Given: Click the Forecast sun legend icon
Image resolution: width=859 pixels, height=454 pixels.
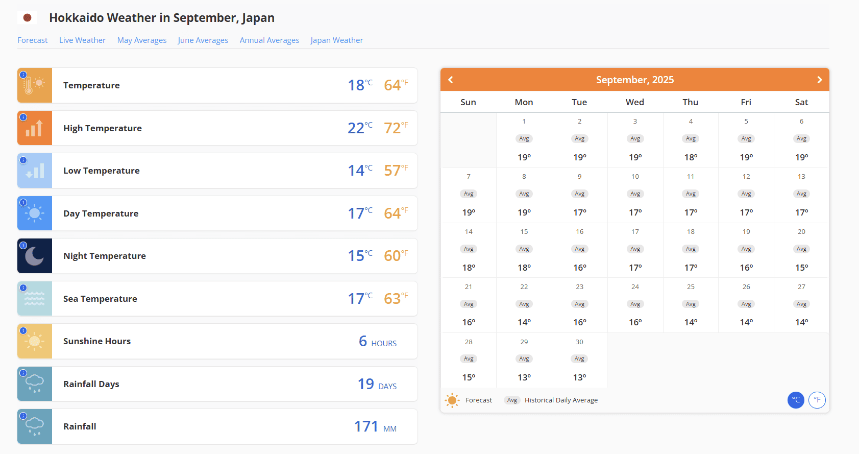Looking at the screenshot, I should [452, 400].
